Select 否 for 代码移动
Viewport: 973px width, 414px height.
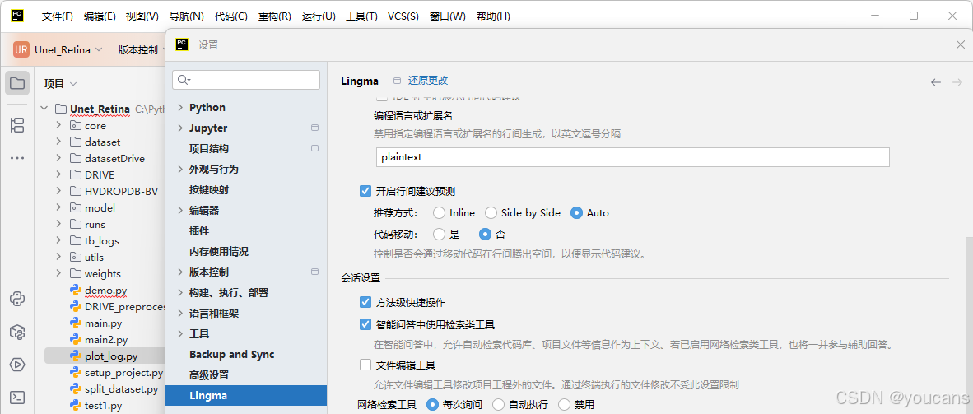pos(485,234)
